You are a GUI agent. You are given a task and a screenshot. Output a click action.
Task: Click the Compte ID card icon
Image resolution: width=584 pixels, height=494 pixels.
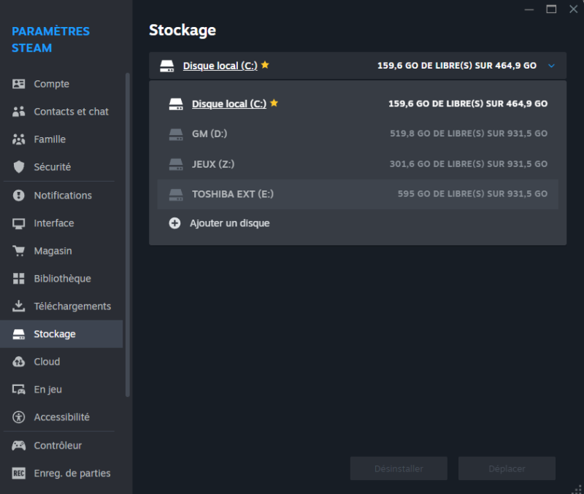(x=19, y=84)
